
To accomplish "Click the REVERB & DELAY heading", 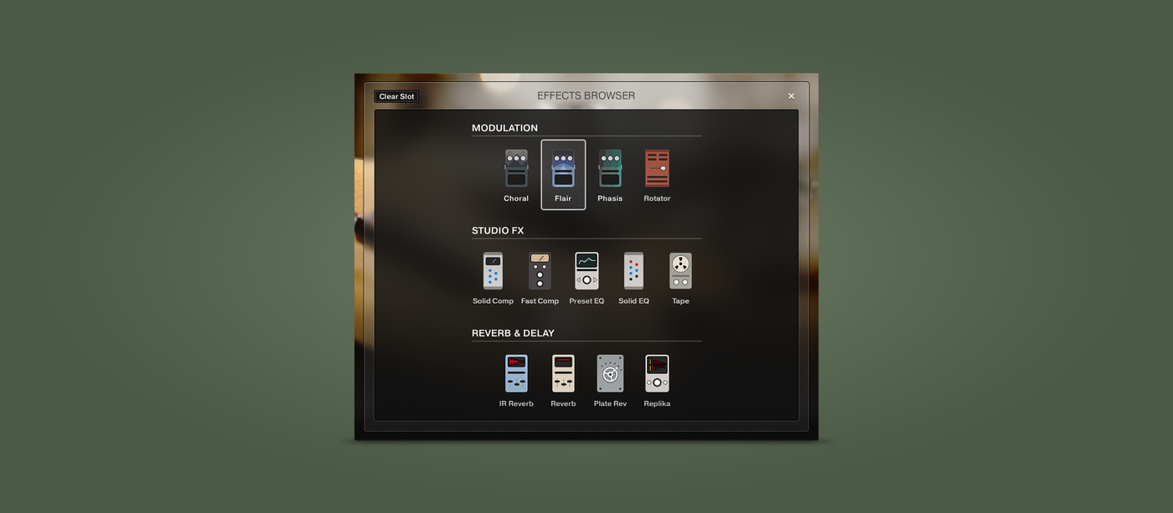I will pyautogui.click(x=513, y=333).
